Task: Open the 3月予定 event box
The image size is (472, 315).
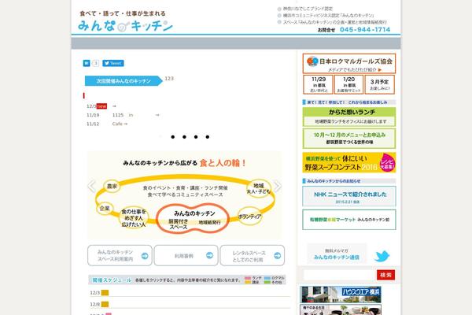Action: coord(380,85)
